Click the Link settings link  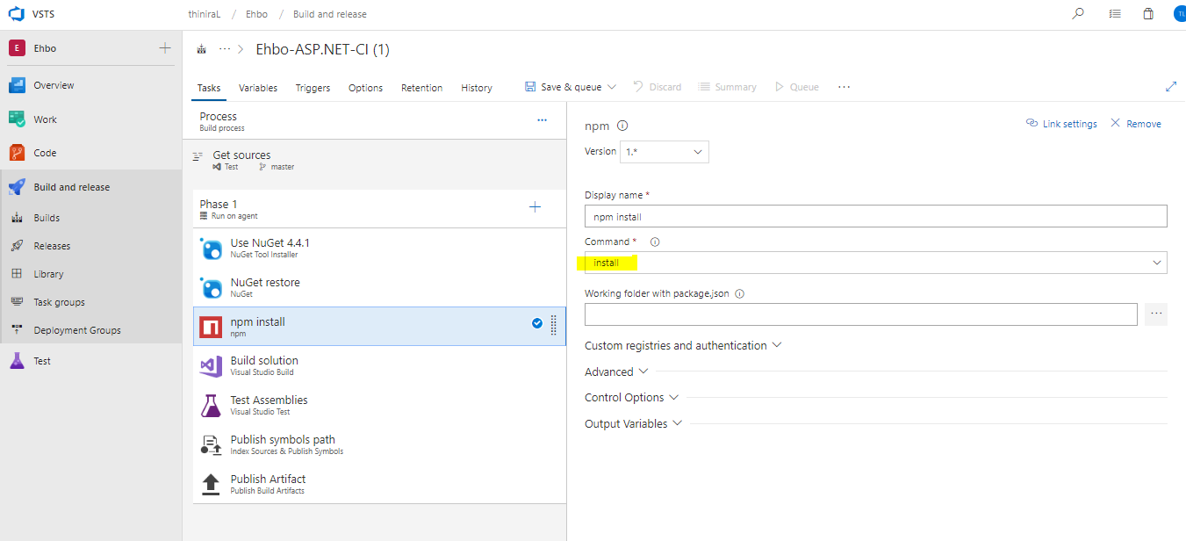pos(1061,124)
